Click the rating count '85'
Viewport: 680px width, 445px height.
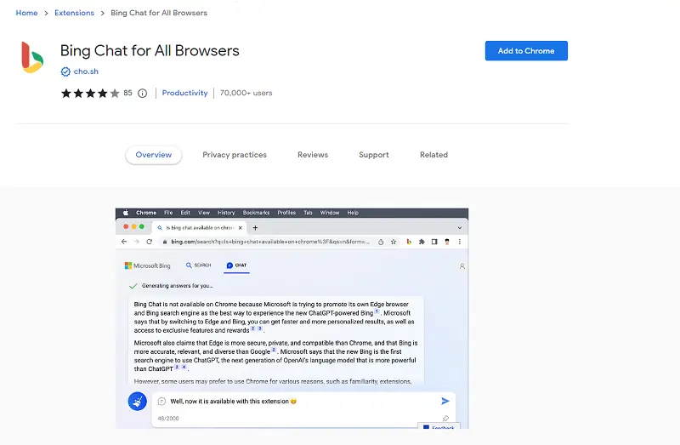[127, 93]
